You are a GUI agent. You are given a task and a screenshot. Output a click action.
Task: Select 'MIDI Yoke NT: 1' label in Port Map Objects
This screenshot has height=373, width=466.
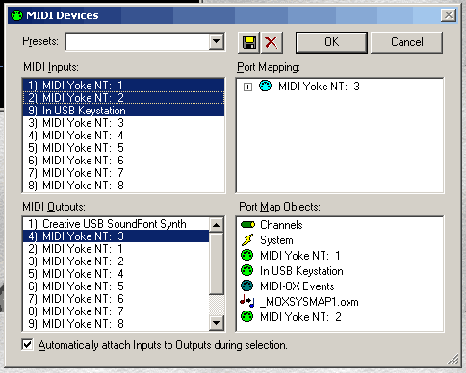click(300, 256)
